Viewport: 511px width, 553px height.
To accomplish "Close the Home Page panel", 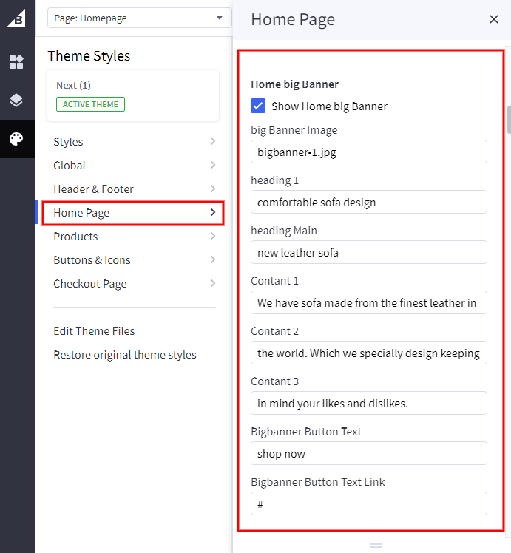I will tap(494, 19).
